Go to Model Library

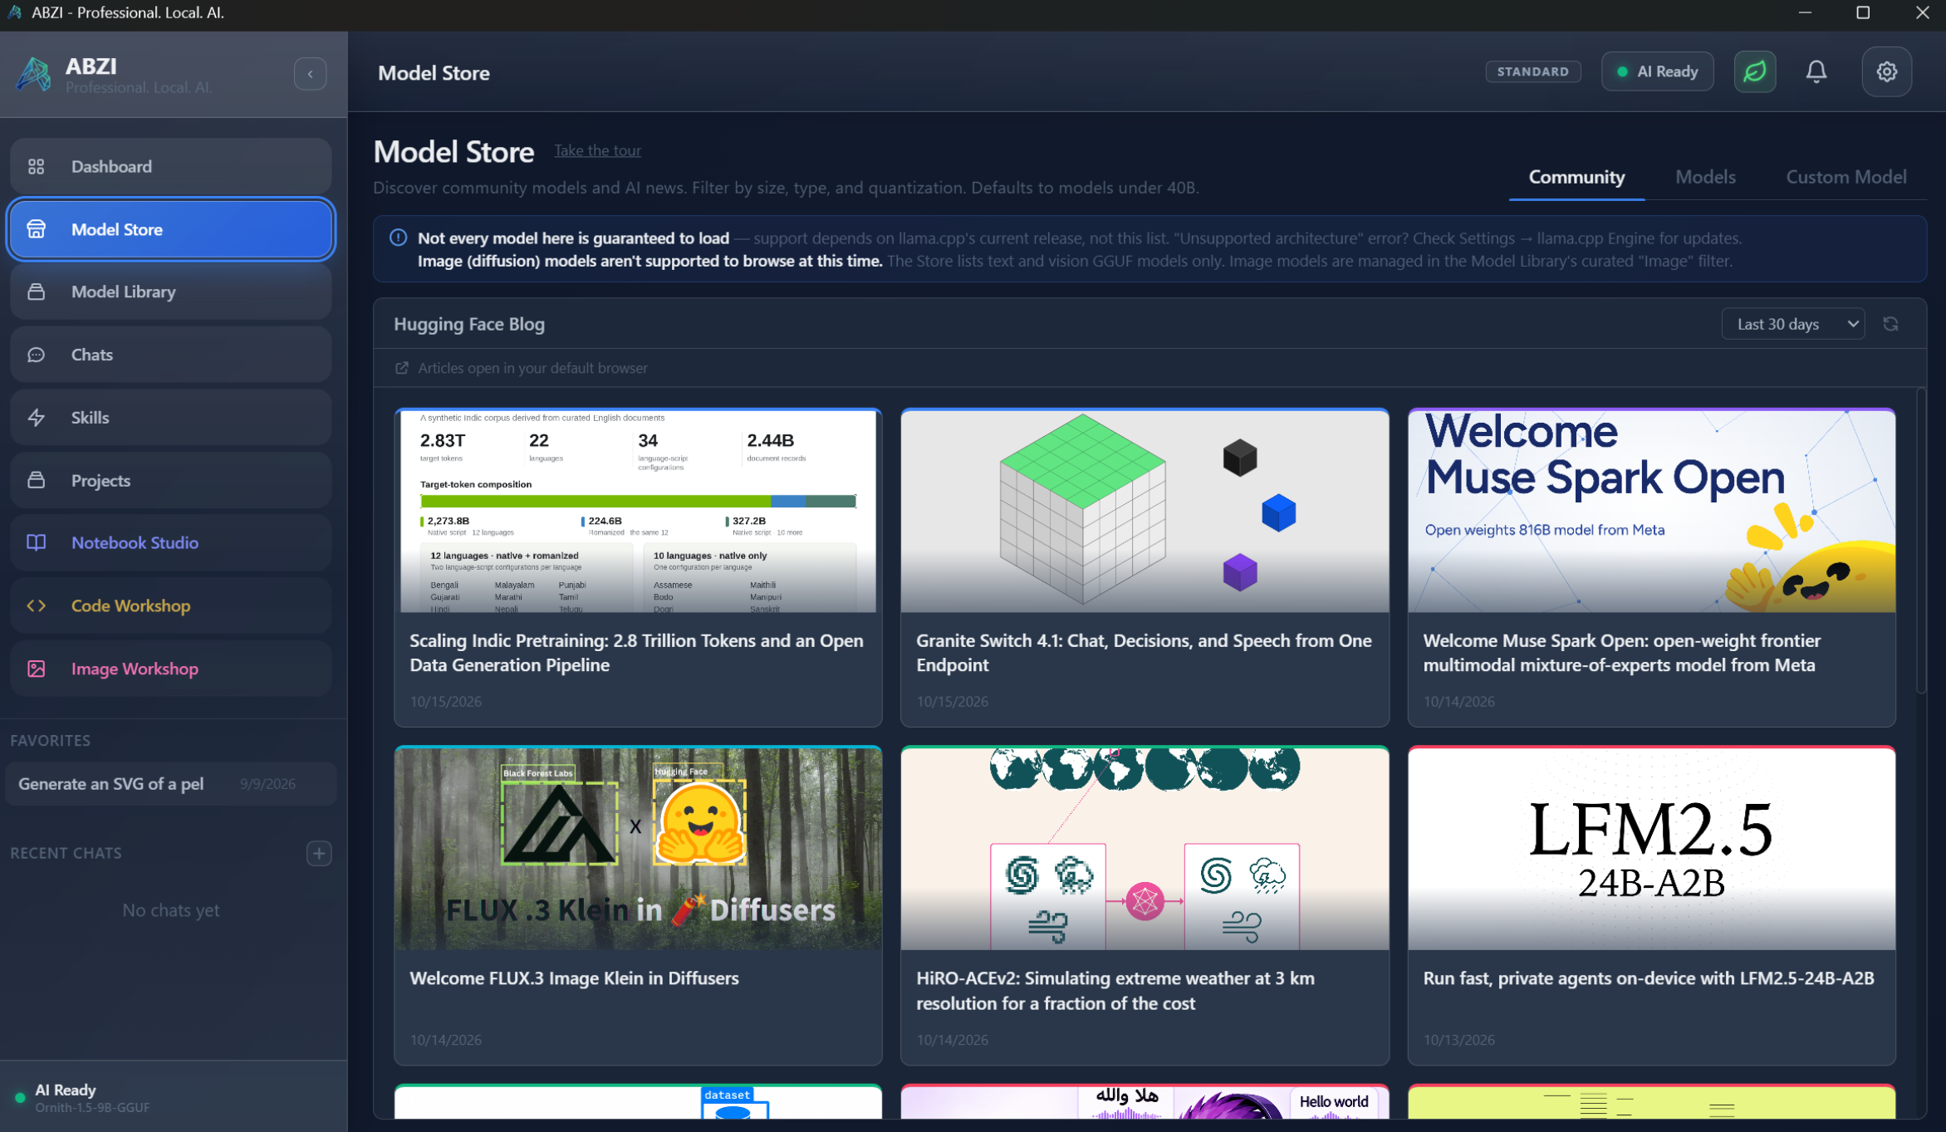pos(170,292)
